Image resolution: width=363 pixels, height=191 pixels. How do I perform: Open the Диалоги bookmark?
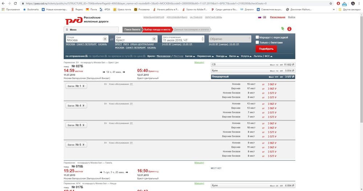[247, 9]
